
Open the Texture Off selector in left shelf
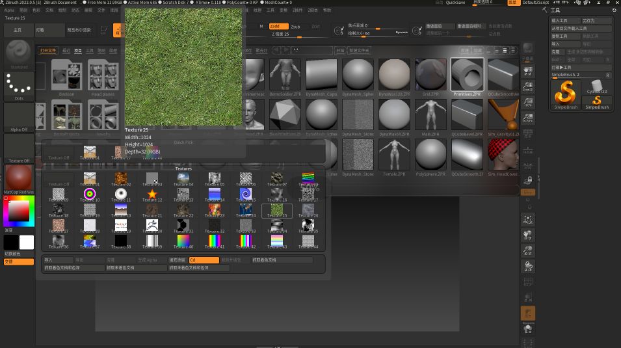(19, 149)
